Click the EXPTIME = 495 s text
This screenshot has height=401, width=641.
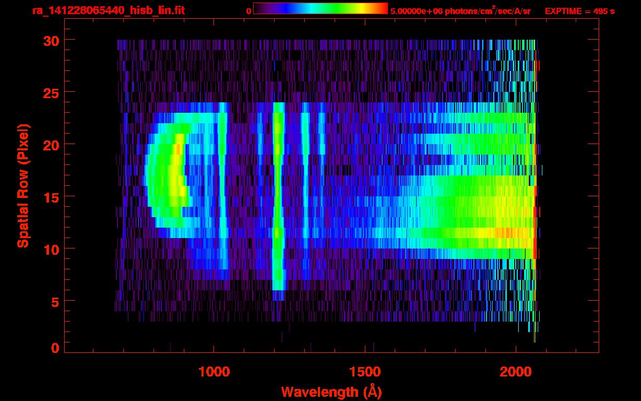coord(579,11)
